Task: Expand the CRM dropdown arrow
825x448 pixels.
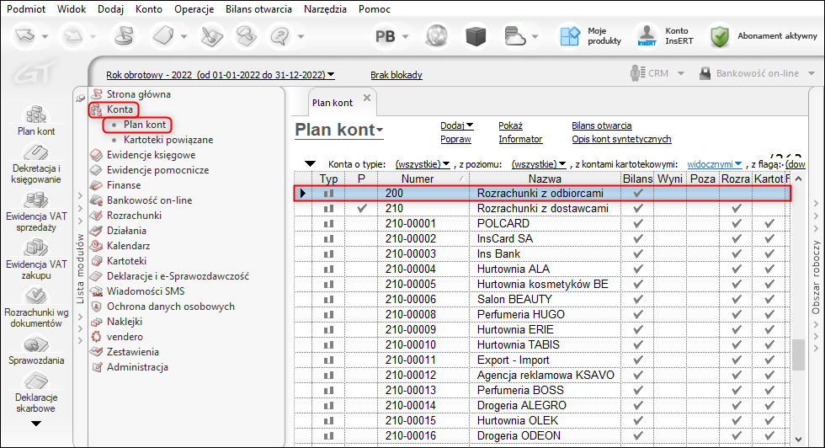Action: (681, 73)
